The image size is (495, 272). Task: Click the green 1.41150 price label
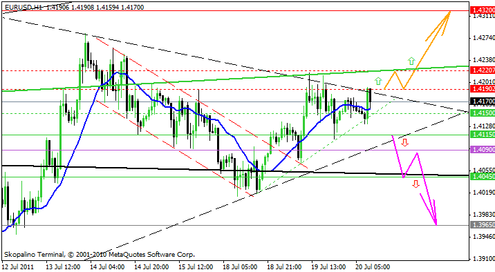pyautogui.click(x=483, y=135)
